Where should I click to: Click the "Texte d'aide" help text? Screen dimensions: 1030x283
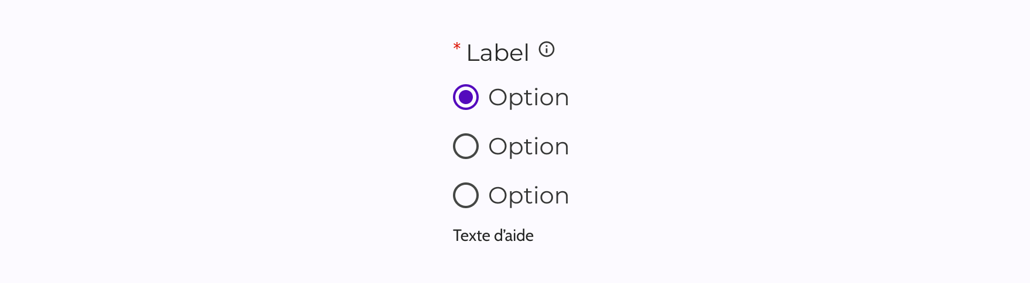[493, 236]
